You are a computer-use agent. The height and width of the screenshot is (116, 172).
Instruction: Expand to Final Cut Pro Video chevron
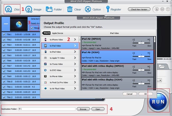pos(75,82)
